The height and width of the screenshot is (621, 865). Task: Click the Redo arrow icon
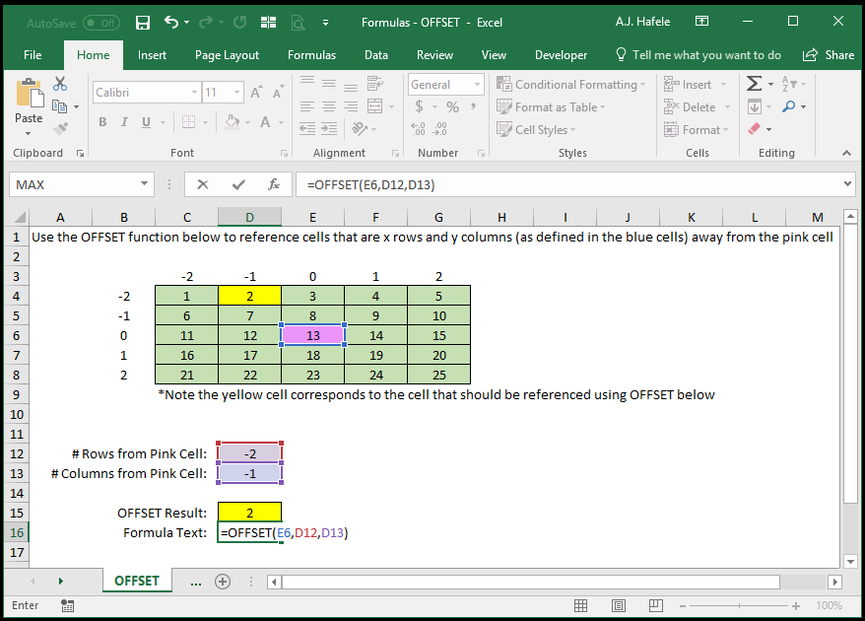tap(206, 22)
